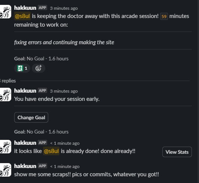
Task: Click hakkuun avatar beside 'show me some scraps'
Action: click(x=5, y=170)
